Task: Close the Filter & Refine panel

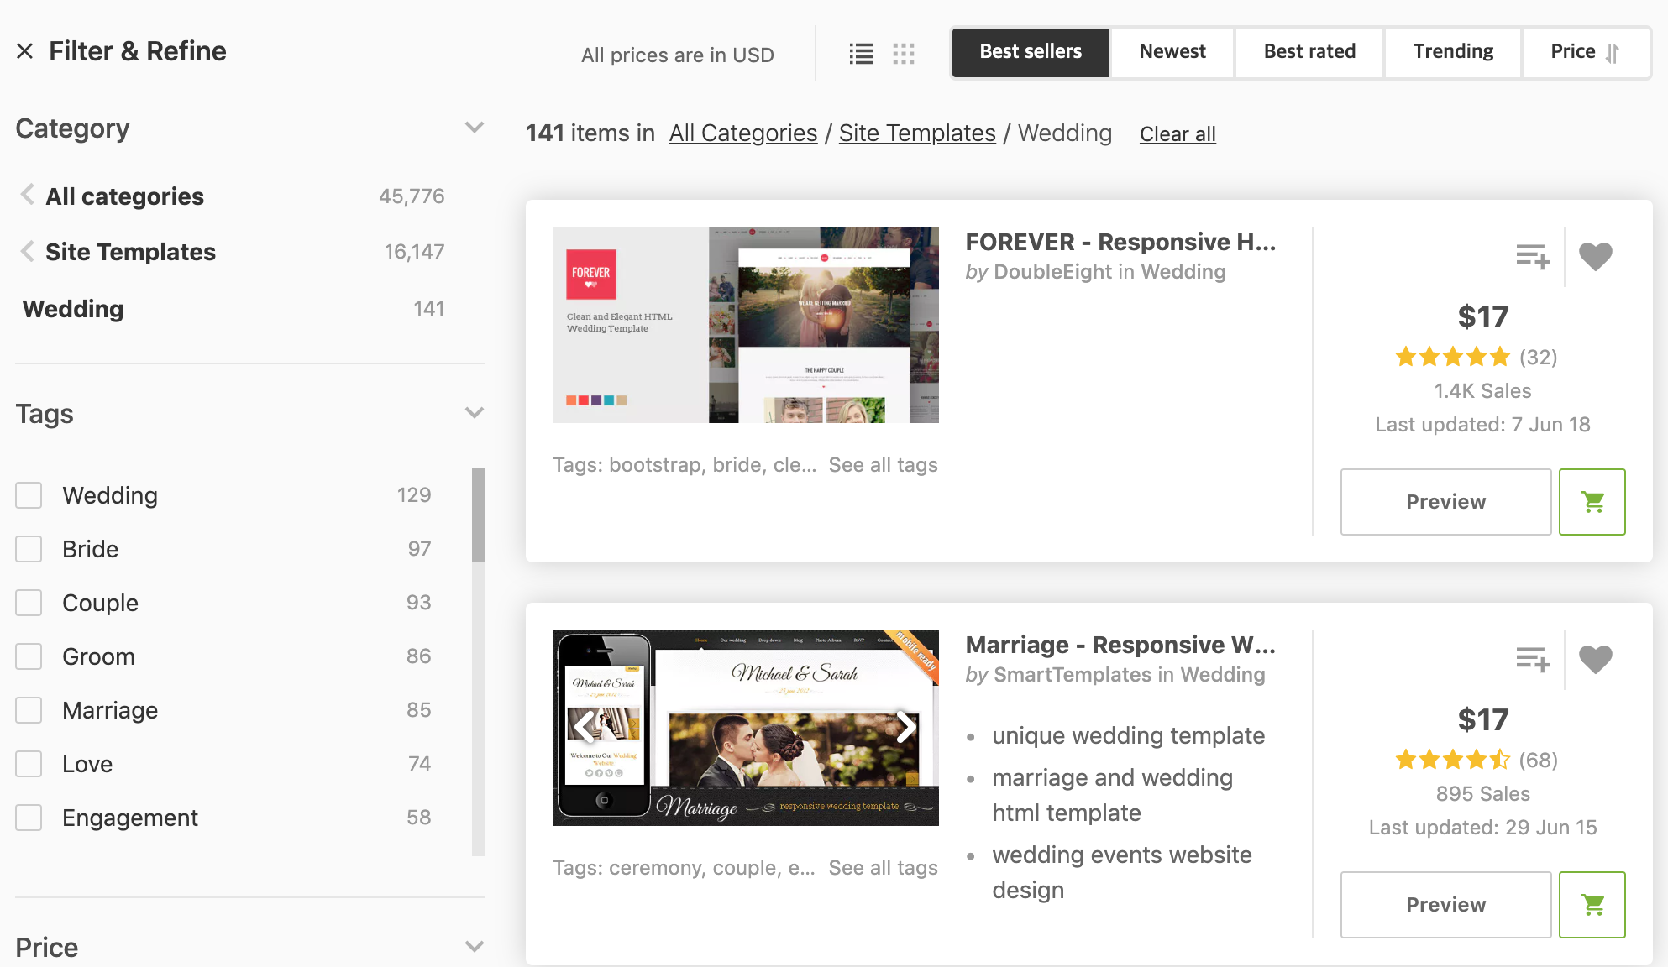Action: coord(25,51)
